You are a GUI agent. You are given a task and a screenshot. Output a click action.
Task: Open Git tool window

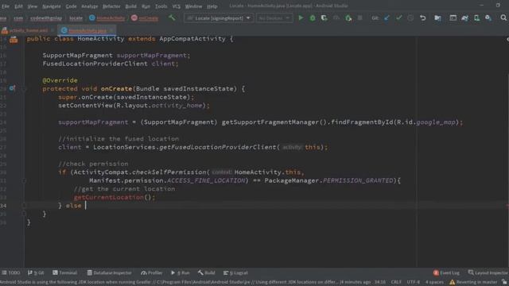36,272
